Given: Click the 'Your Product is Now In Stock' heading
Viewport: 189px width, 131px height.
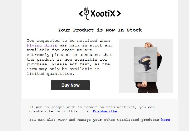Looking at the screenshot, I should pyautogui.click(x=100, y=30).
